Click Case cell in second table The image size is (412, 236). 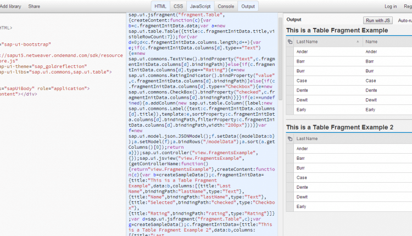coord(302,178)
